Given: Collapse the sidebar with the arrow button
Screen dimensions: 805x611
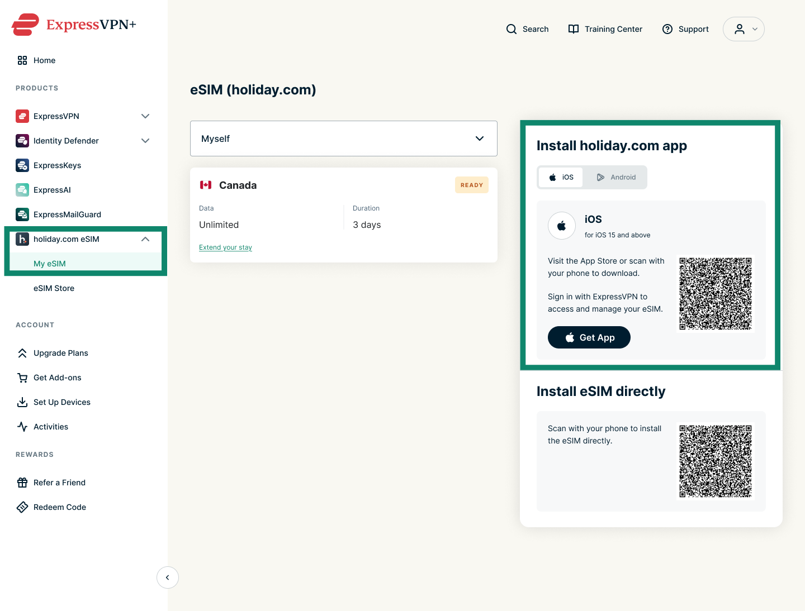Looking at the screenshot, I should click(x=168, y=577).
